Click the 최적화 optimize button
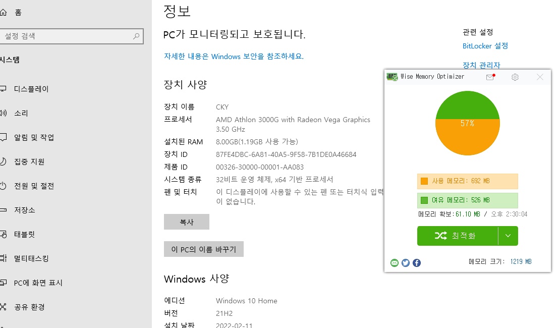 point(458,236)
